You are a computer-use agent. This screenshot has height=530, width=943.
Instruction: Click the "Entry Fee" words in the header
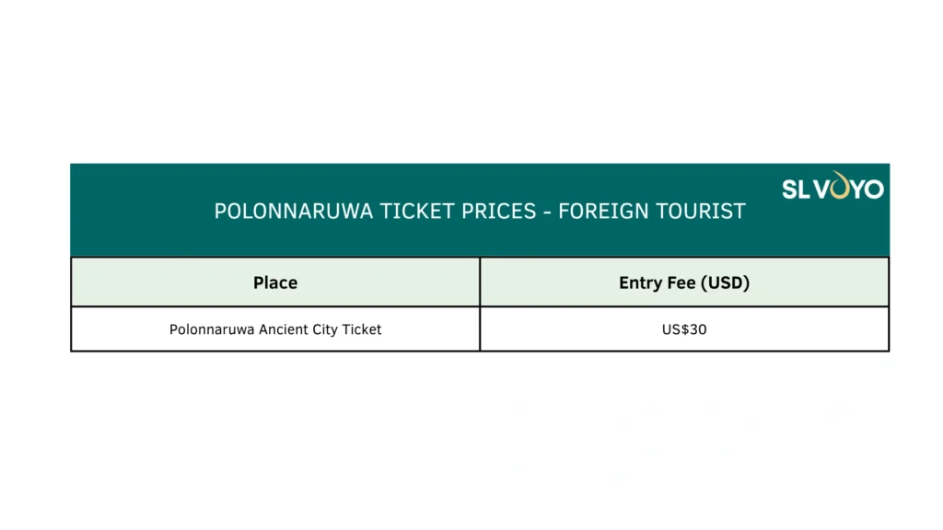[658, 282]
